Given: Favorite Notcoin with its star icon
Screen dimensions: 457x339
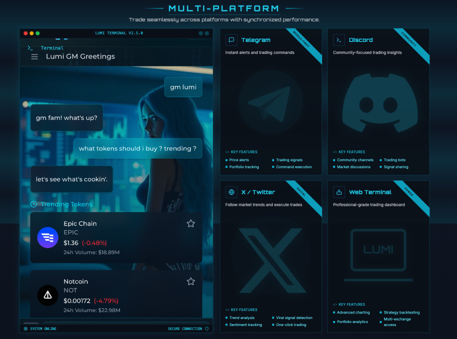Looking at the screenshot, I should click(x=191, y=282).
